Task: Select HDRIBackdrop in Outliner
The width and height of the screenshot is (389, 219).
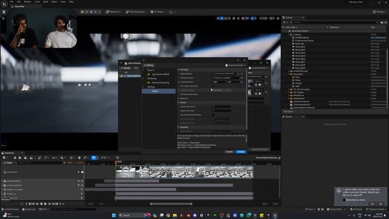Action: click(x=301, y=38)
